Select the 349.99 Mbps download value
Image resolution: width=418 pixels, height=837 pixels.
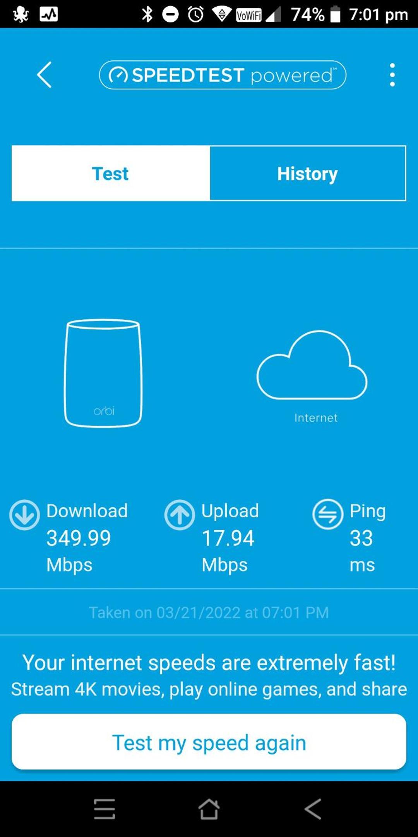tap(79, 551)
